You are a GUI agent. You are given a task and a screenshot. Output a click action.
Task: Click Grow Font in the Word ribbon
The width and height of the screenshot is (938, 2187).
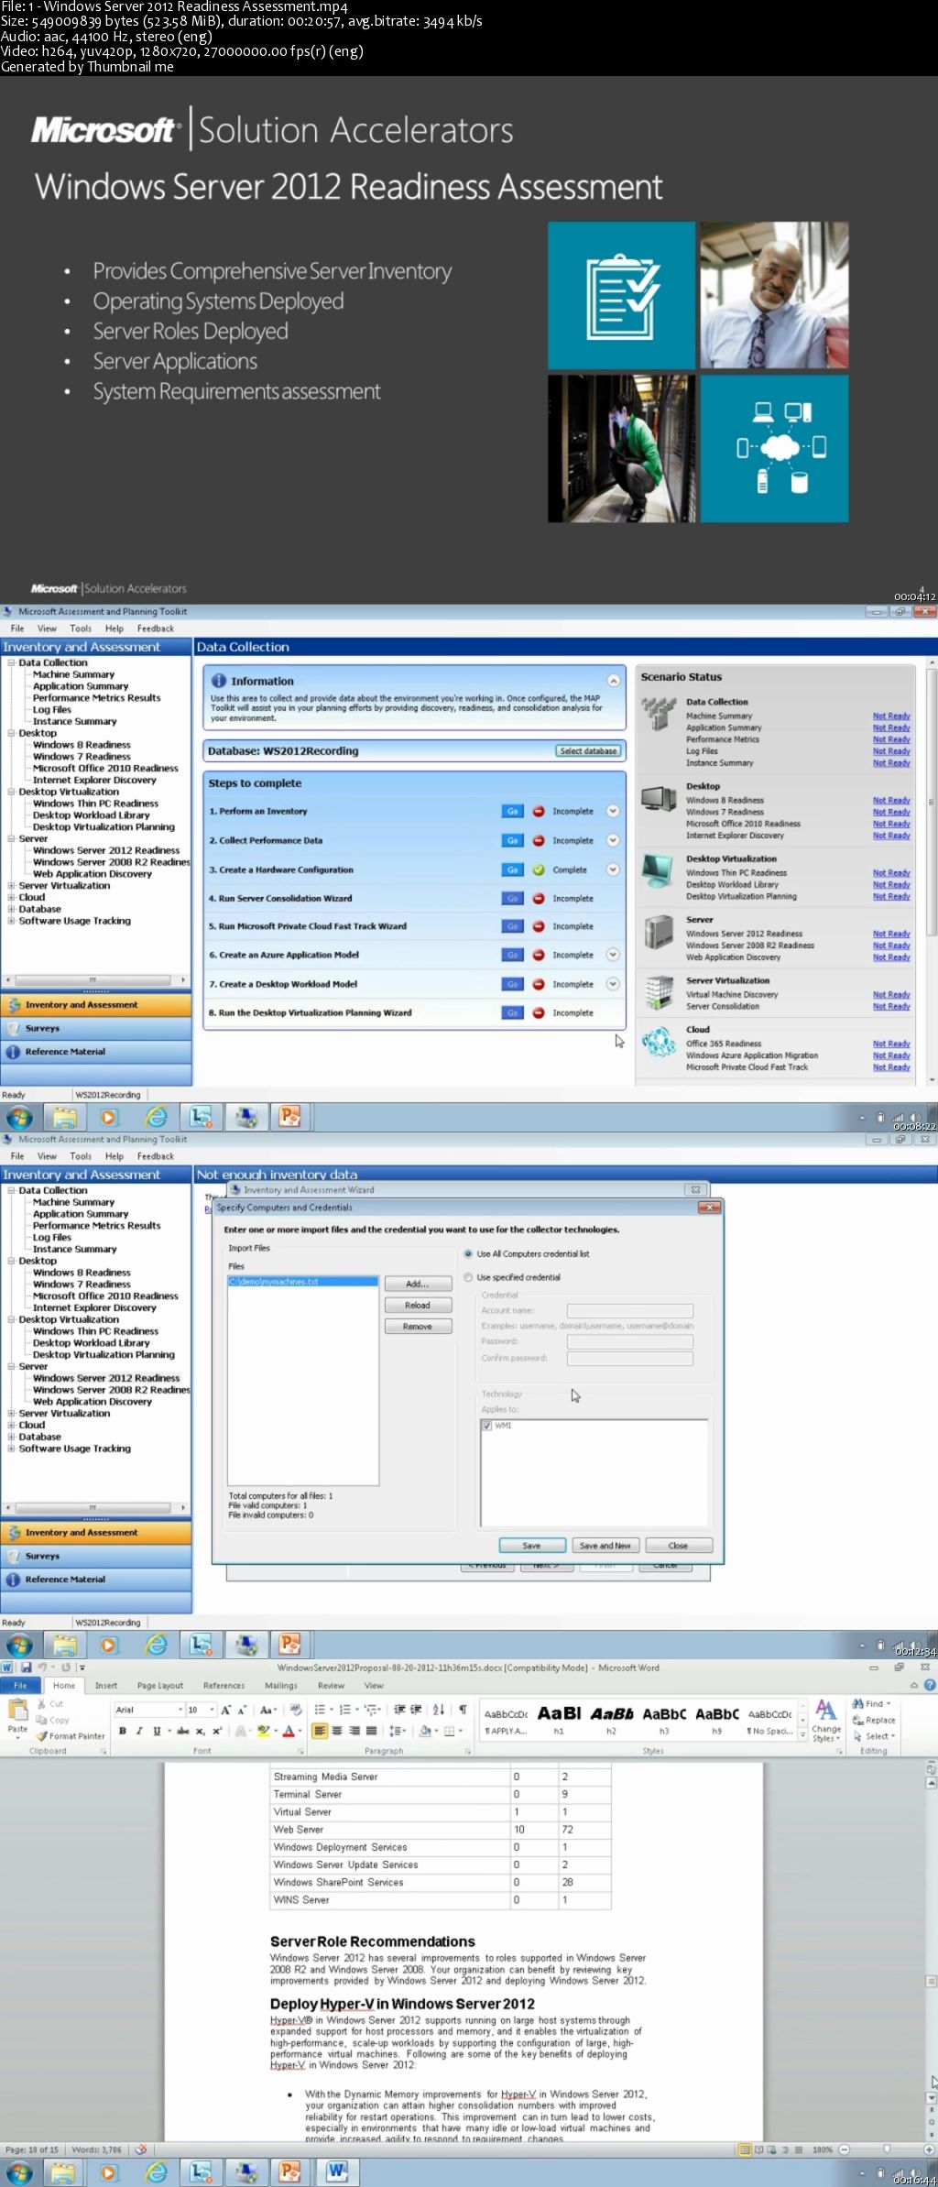226,1710
